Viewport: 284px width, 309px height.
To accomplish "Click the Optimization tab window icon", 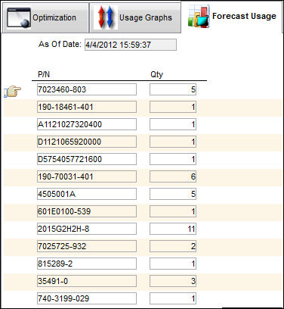I will pyautogui.click(x=19, y=17).
